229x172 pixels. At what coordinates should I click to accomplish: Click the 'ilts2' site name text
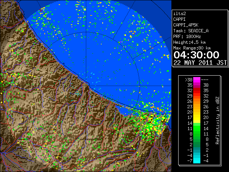click(x=180, y=14)
